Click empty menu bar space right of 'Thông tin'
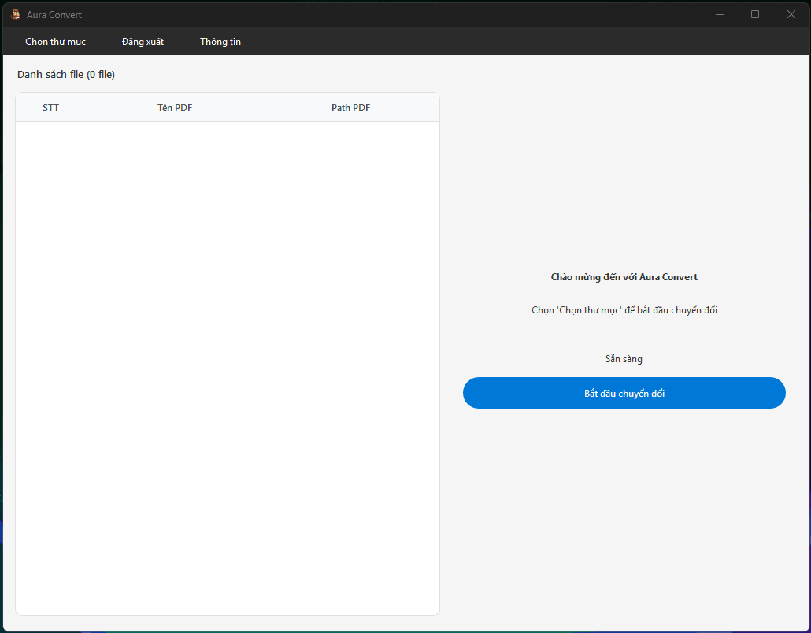This screenshot has width=811, height=633. (x=512, y=42)
